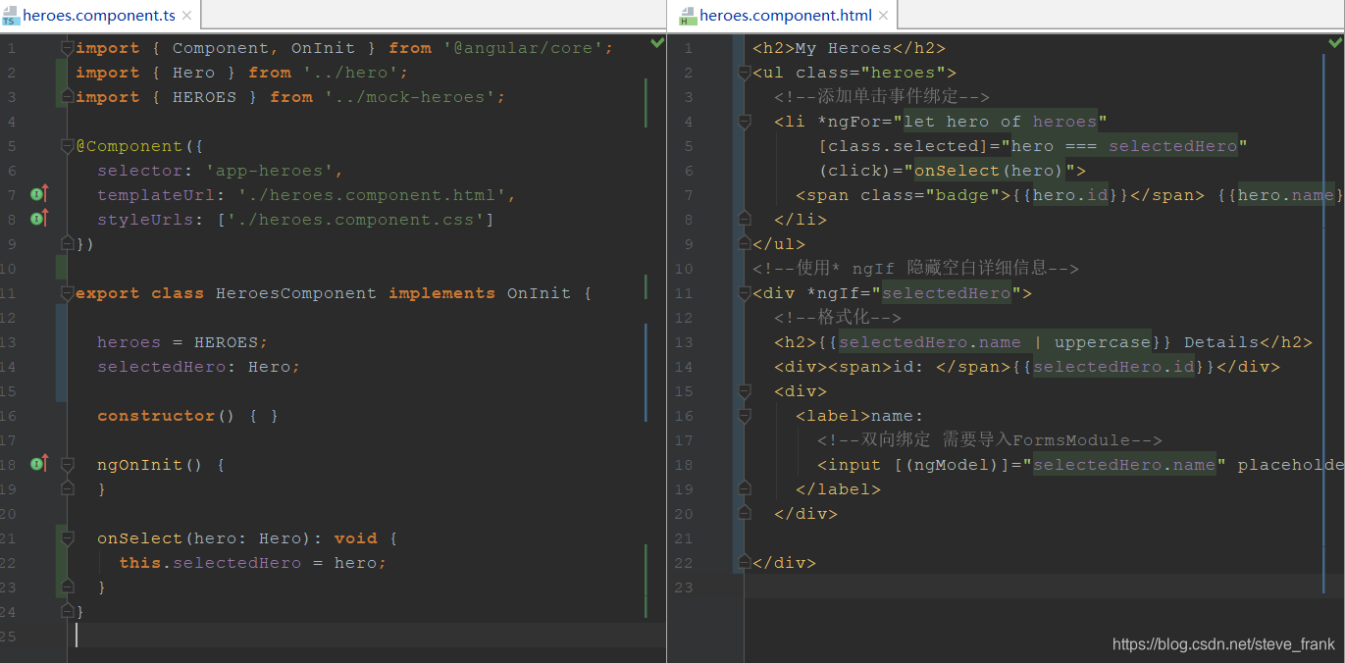Screen dimensions: 1345x663
Task: Click the fold end marker at line 9 '})'
Action: tap(67, 243)
